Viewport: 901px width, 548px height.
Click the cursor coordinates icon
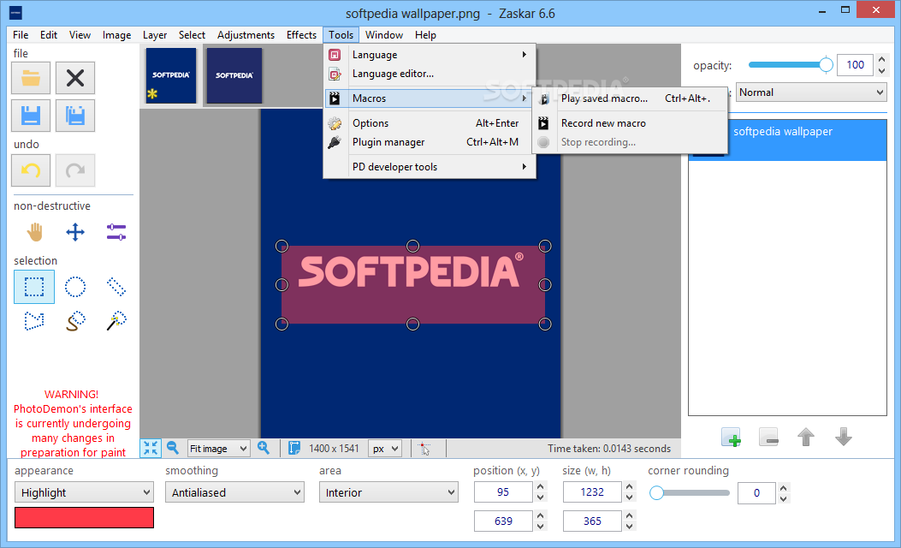click(x=424, y=449)
